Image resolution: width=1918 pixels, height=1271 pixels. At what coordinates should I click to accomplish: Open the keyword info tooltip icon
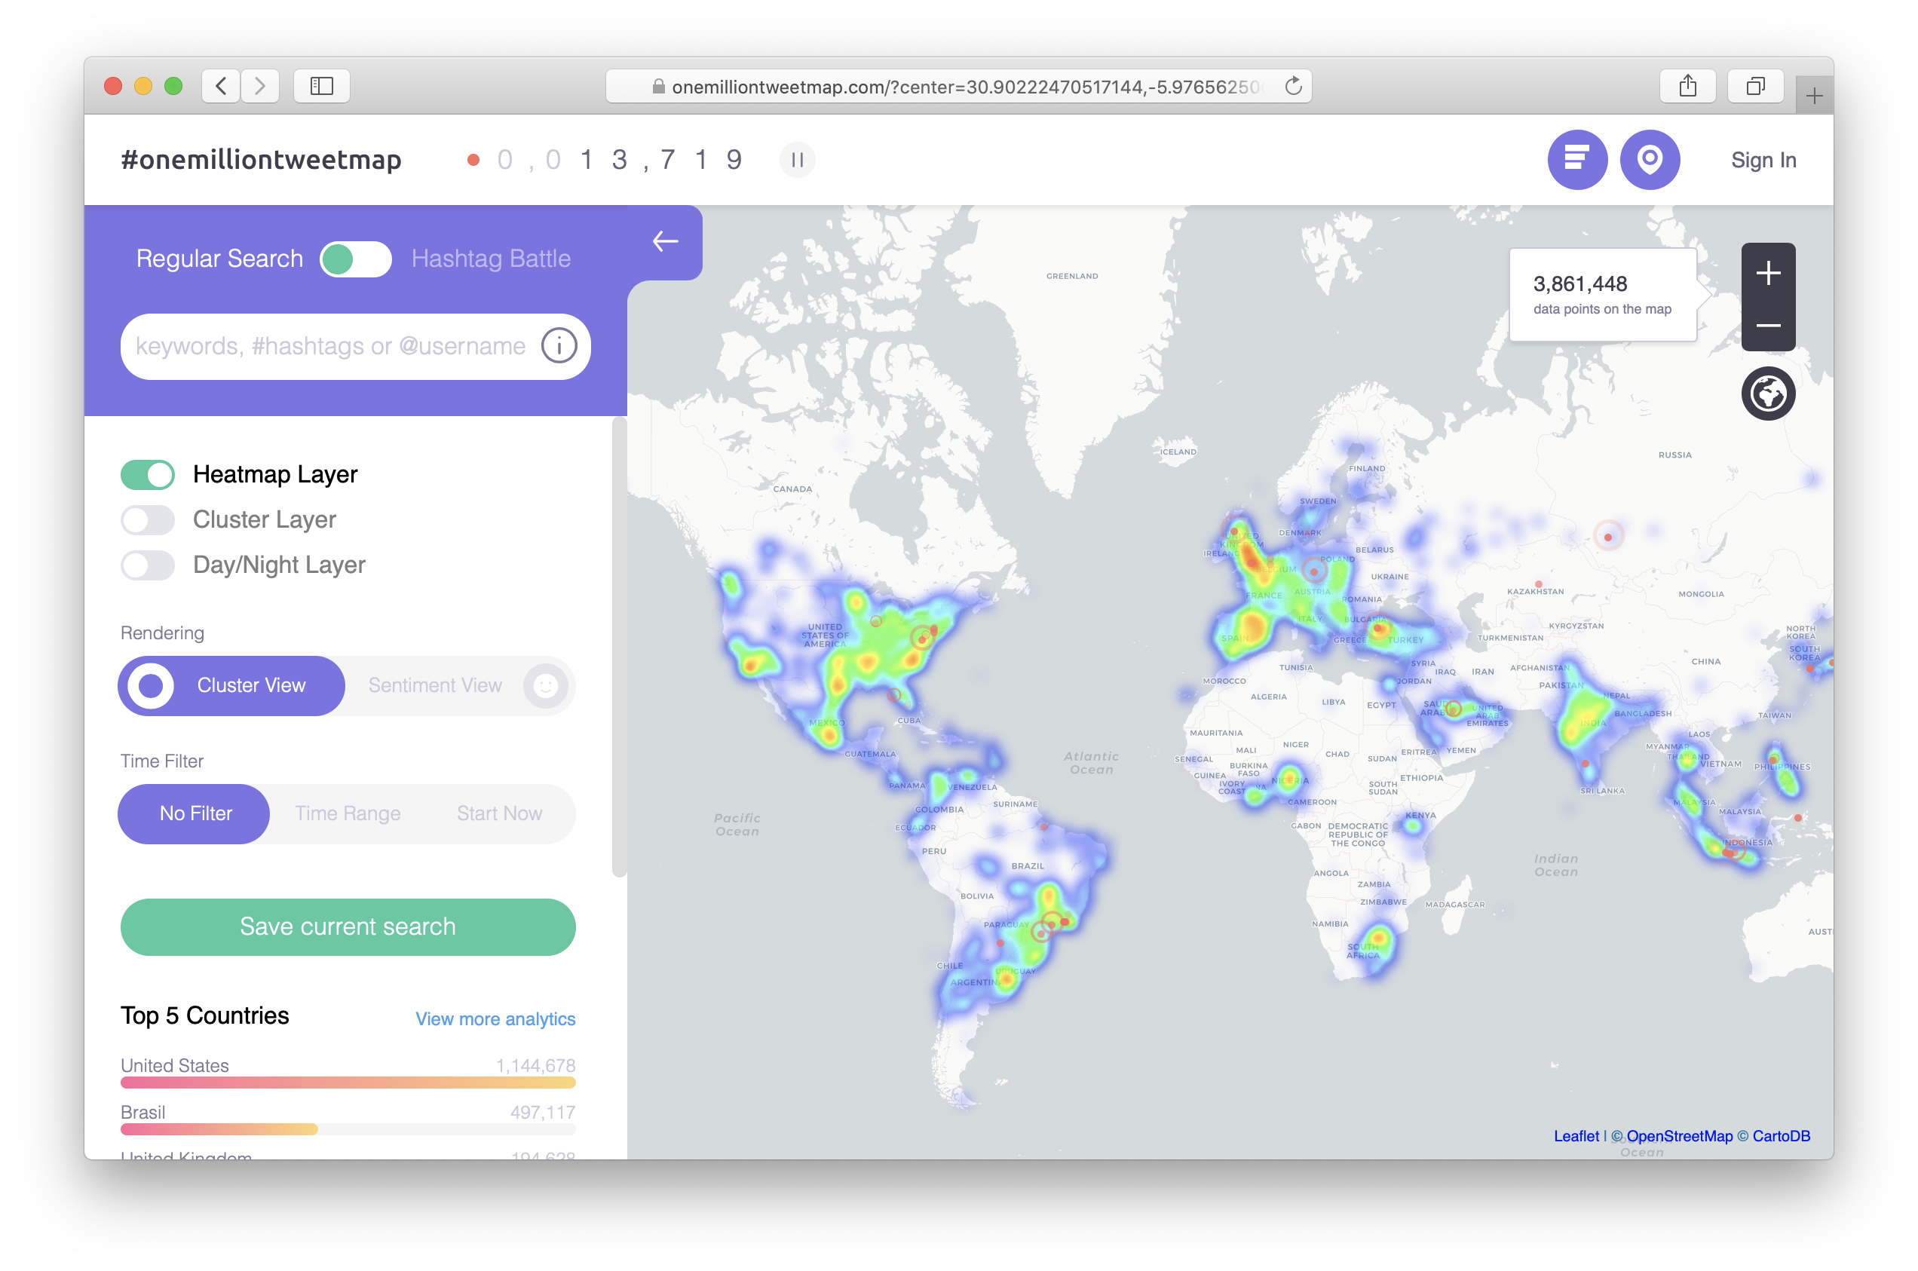pyautogui.click(x=559, y=346)
